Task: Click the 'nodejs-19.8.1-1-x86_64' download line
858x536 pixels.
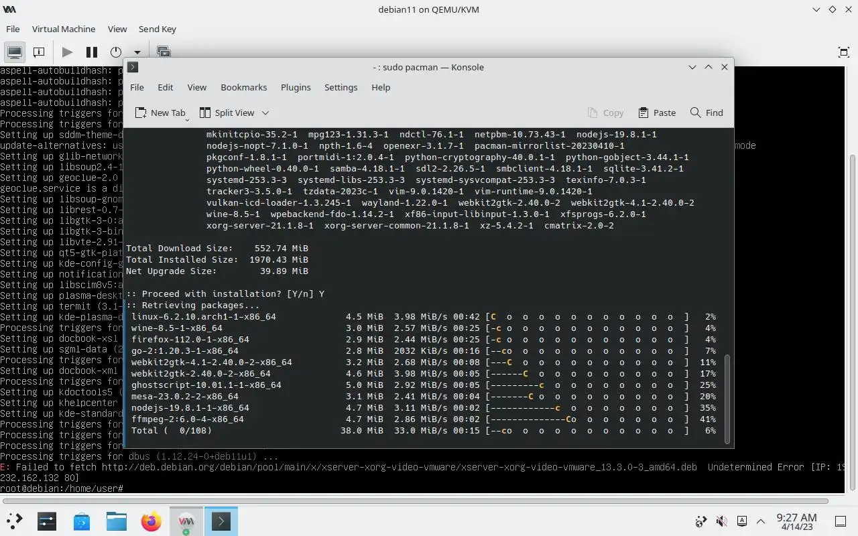Action: (424, 407)
